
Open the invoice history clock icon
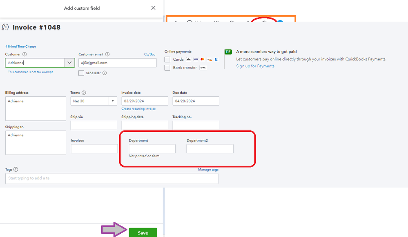5,27
